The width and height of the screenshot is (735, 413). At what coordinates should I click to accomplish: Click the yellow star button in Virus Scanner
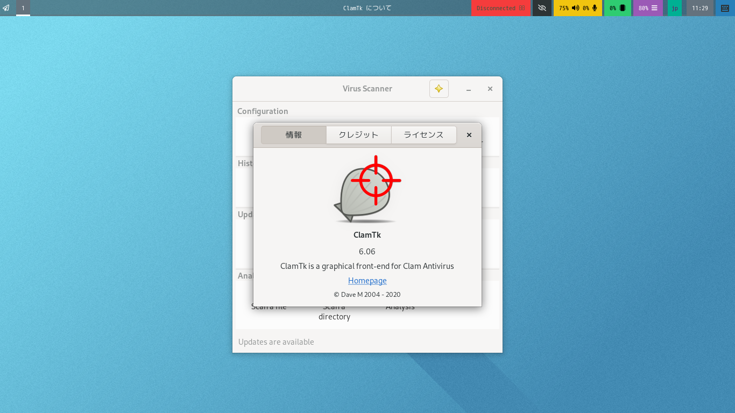click(x=439, y=89)
